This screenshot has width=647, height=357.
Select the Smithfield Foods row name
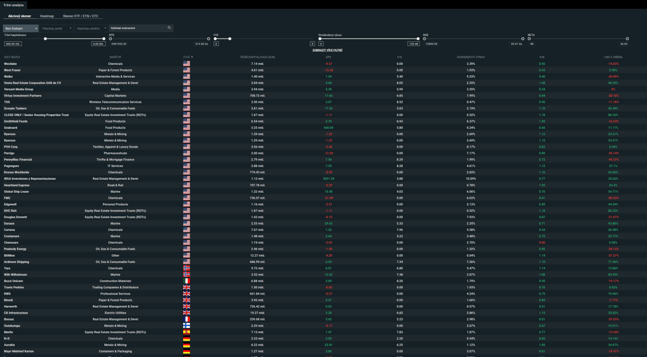[16, 121]
